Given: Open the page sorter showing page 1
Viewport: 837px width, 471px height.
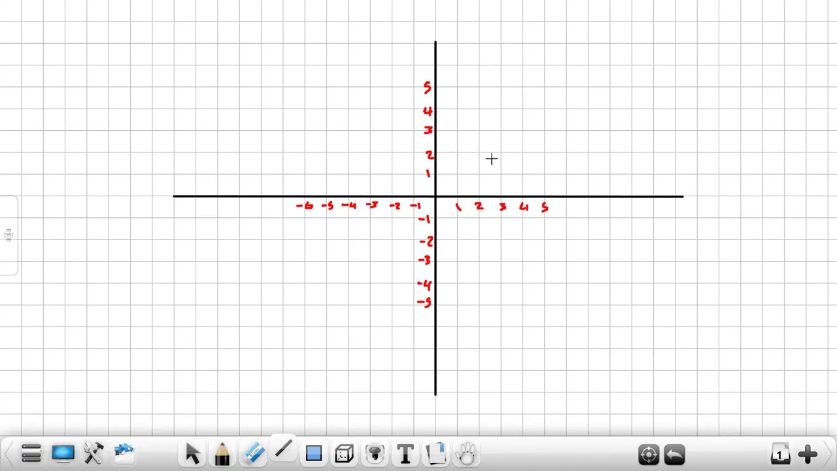Looking at the screenshot, I should point(779,454).
